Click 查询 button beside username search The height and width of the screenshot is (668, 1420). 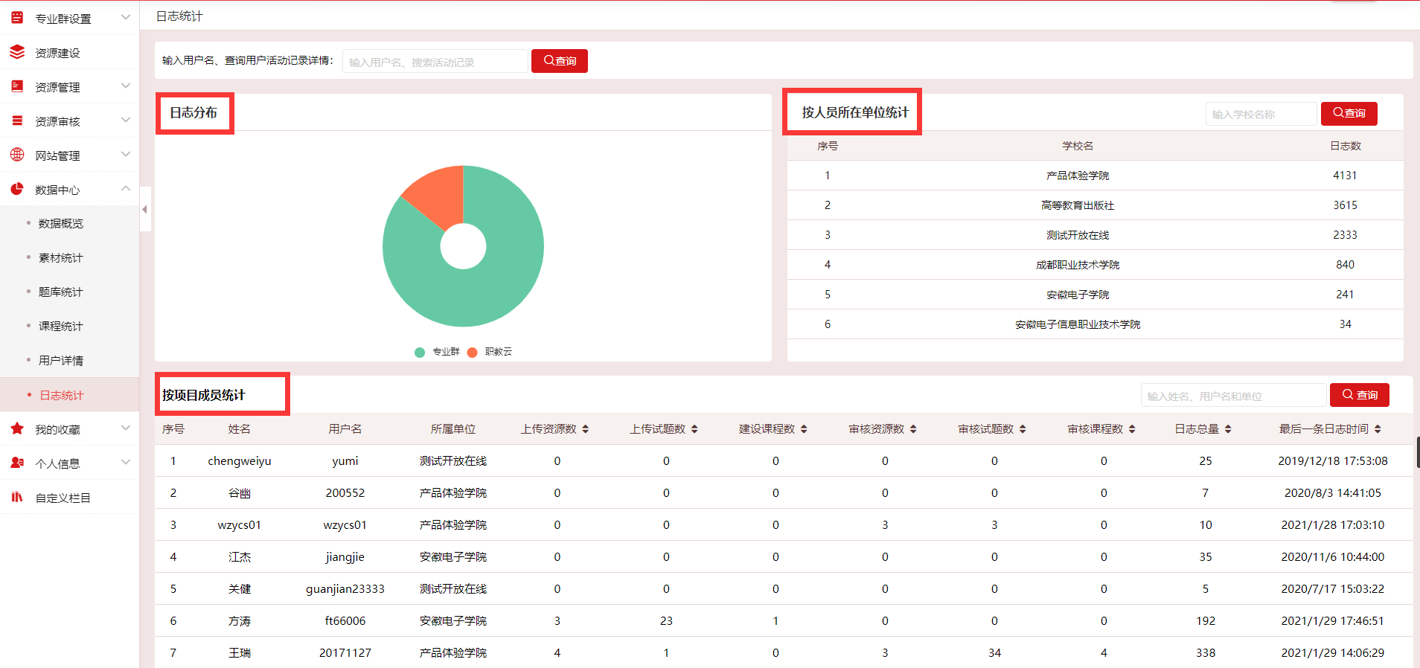point(560,61)
